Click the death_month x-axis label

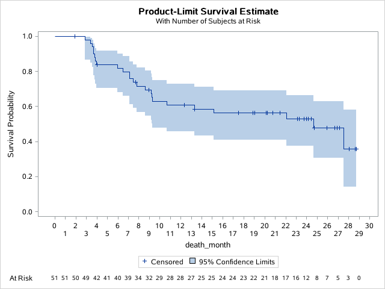pyautogui.click(x=207, y=245)
